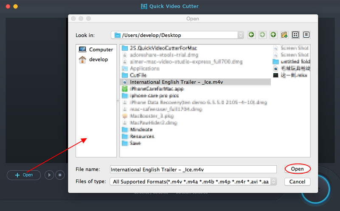Click the play button in Quick Video Cutter
Screen dimensions: 340x211
[49, 175]
